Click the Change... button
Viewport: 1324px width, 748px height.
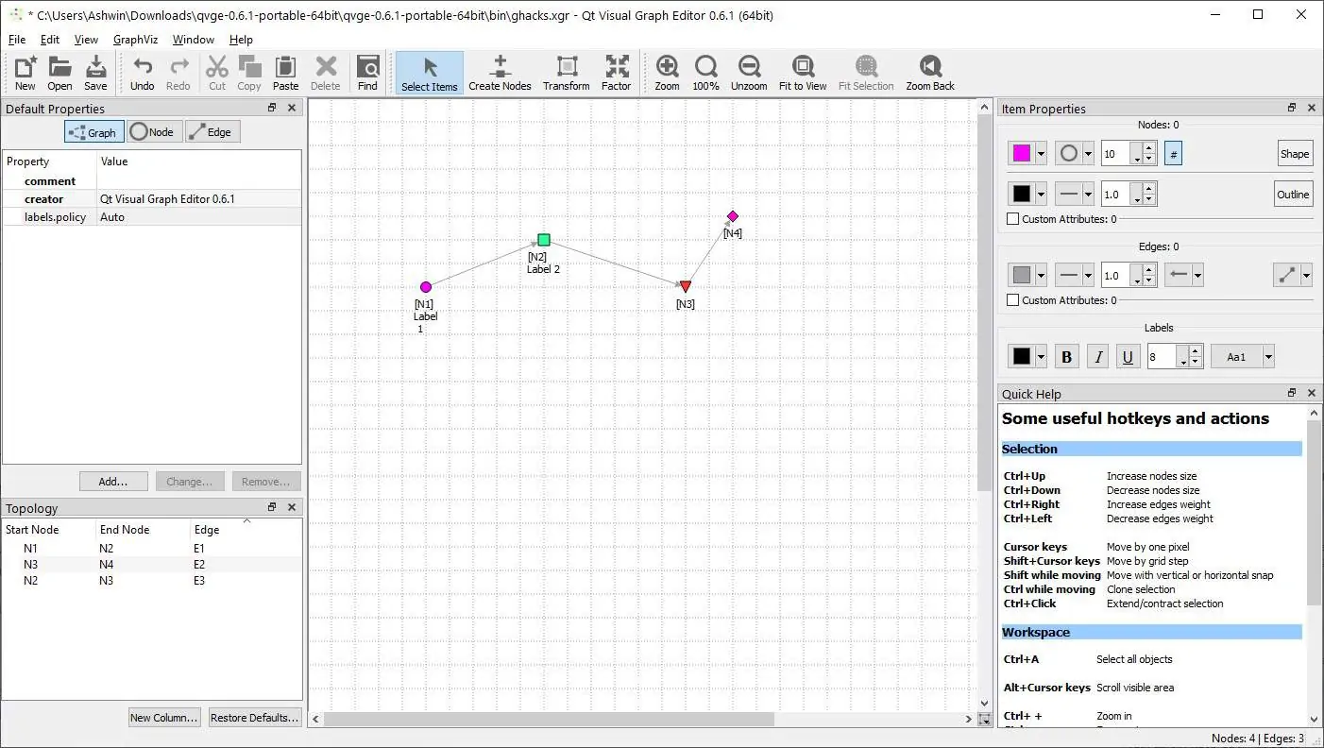[x=190, y=481]
